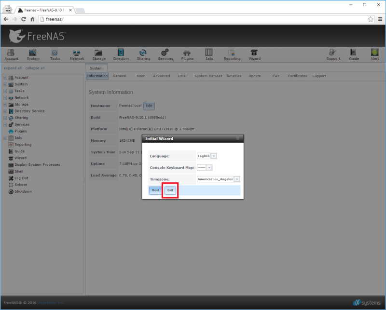This screenshot has height=310, width=386.
Task: Click the Next button in wizard
Action: point(155,190)
